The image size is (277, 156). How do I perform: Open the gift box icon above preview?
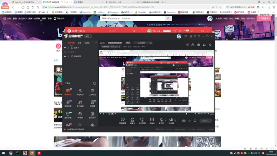coord(187,45)
